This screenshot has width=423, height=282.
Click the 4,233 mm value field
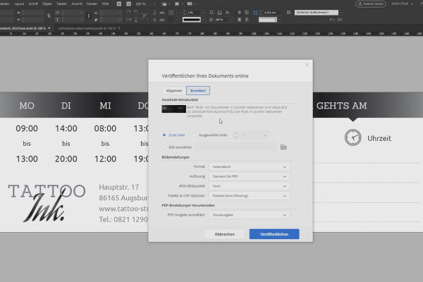272,13
